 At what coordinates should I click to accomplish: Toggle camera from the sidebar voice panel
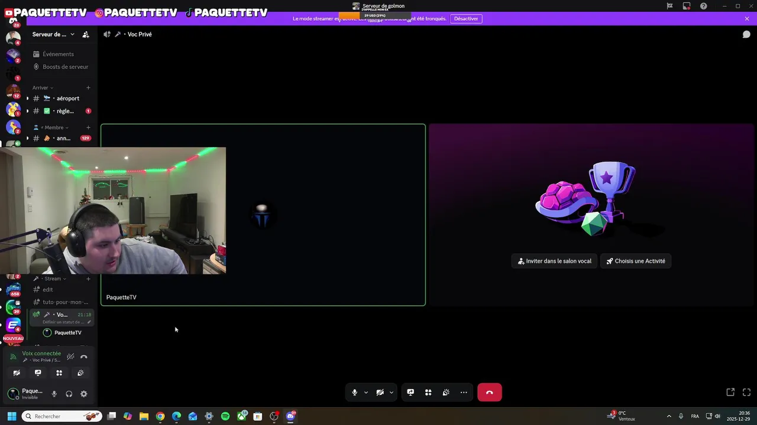pos(17,373)
